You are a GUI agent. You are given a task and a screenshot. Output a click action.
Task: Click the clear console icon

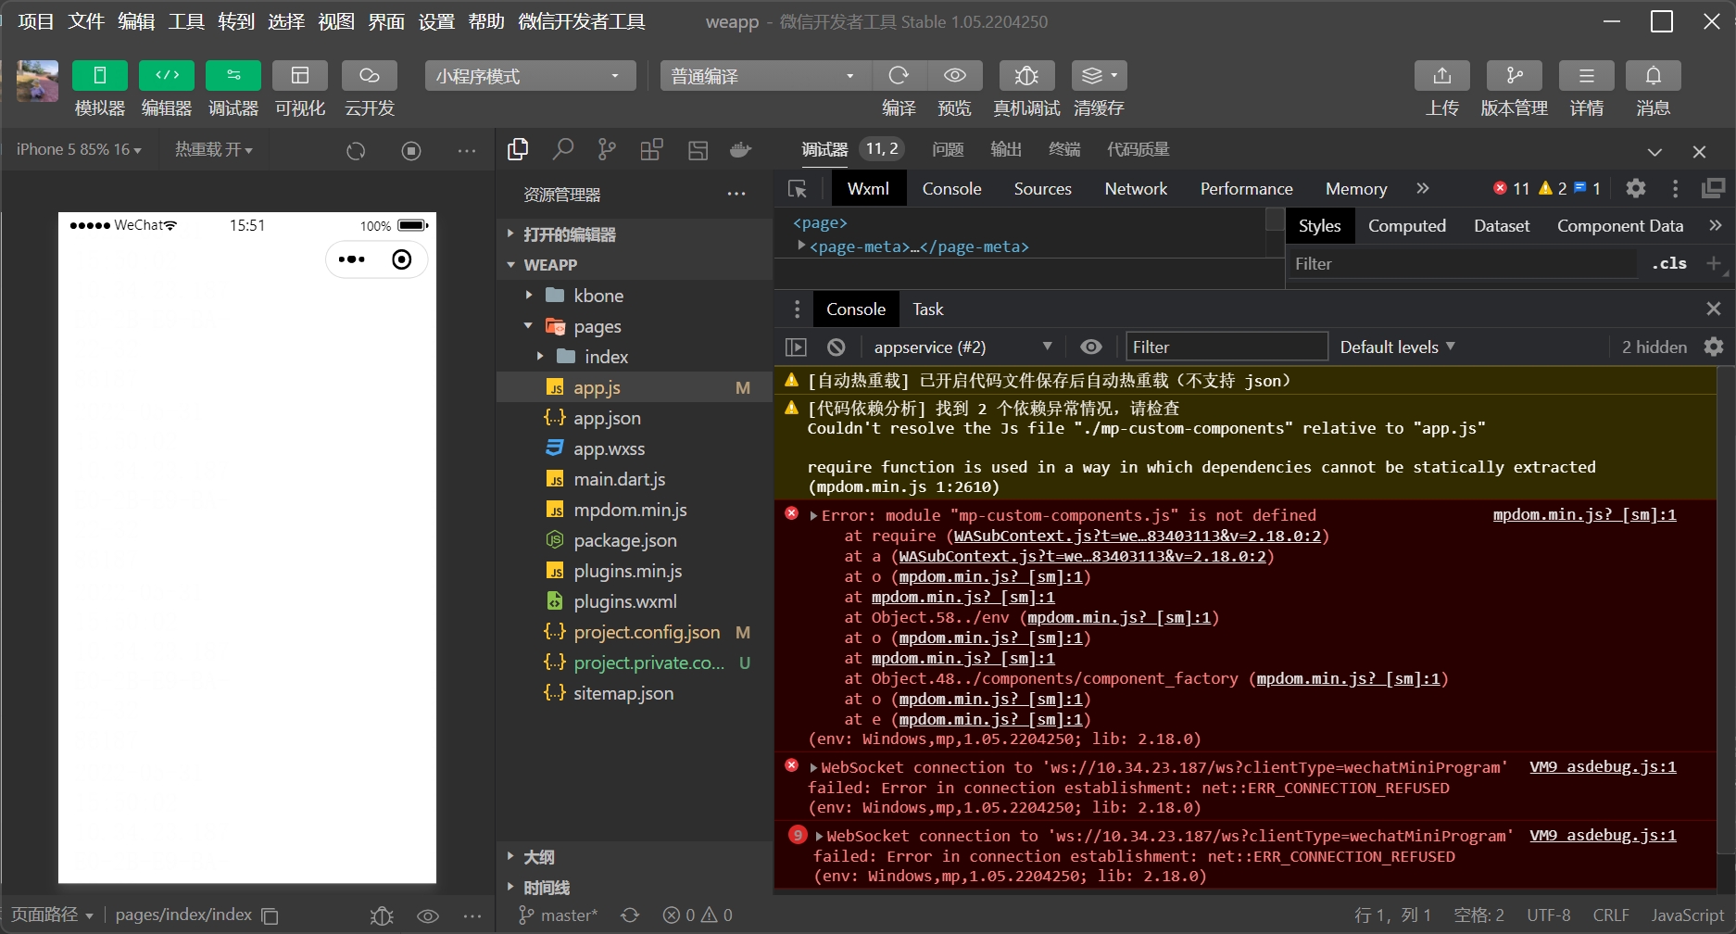(x=836, y=347)
